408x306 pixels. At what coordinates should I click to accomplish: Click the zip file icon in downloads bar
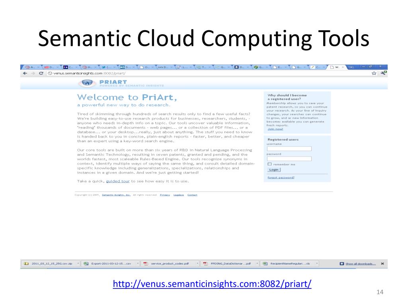(26, 264)
